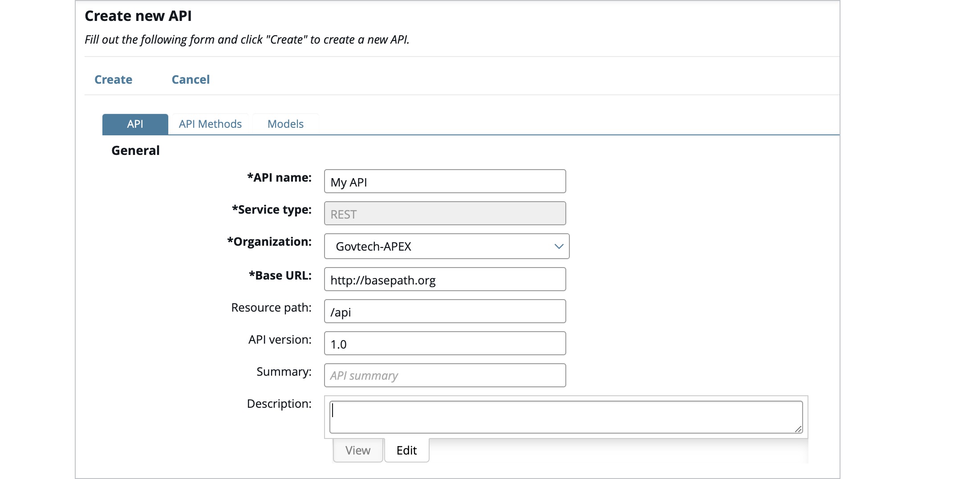
Task: Click the disabled REST service type field
Action: click(x=444, y=213)
